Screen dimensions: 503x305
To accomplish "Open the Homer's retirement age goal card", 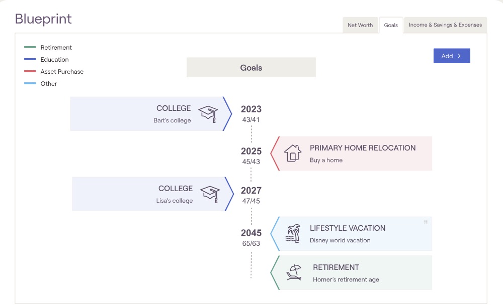I will [355, 273].
